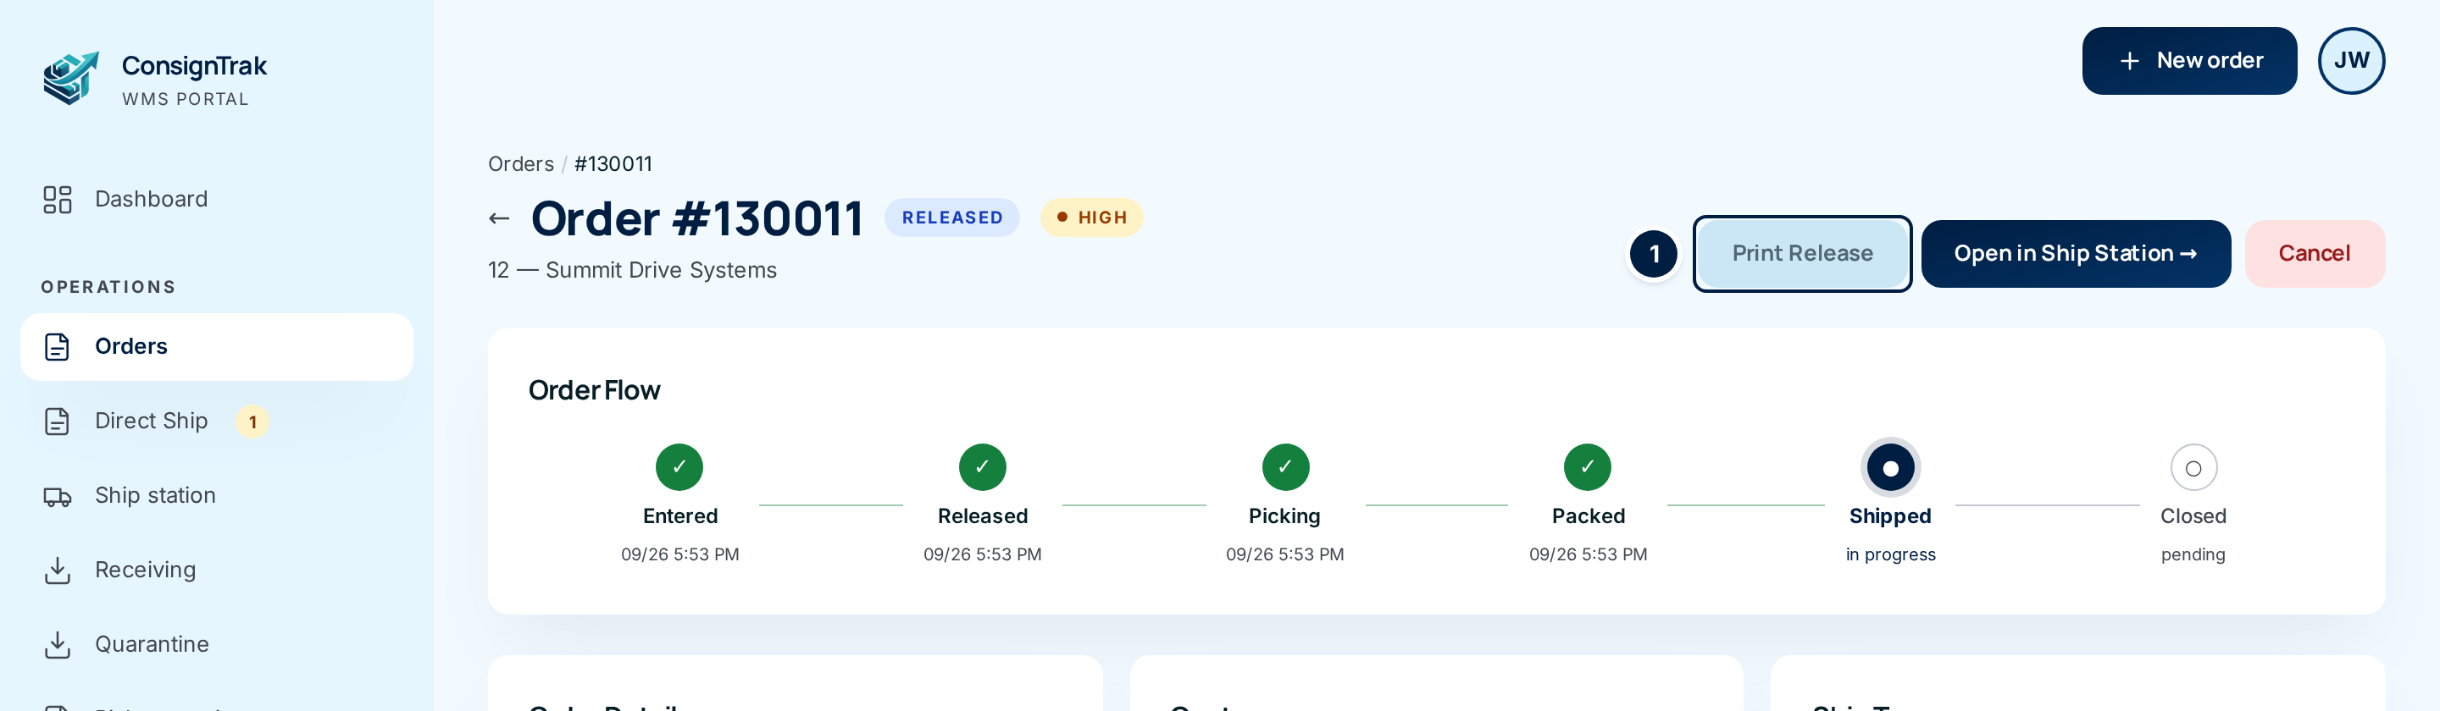Click the #130011 breadcrumb text

tap(613, 164)
